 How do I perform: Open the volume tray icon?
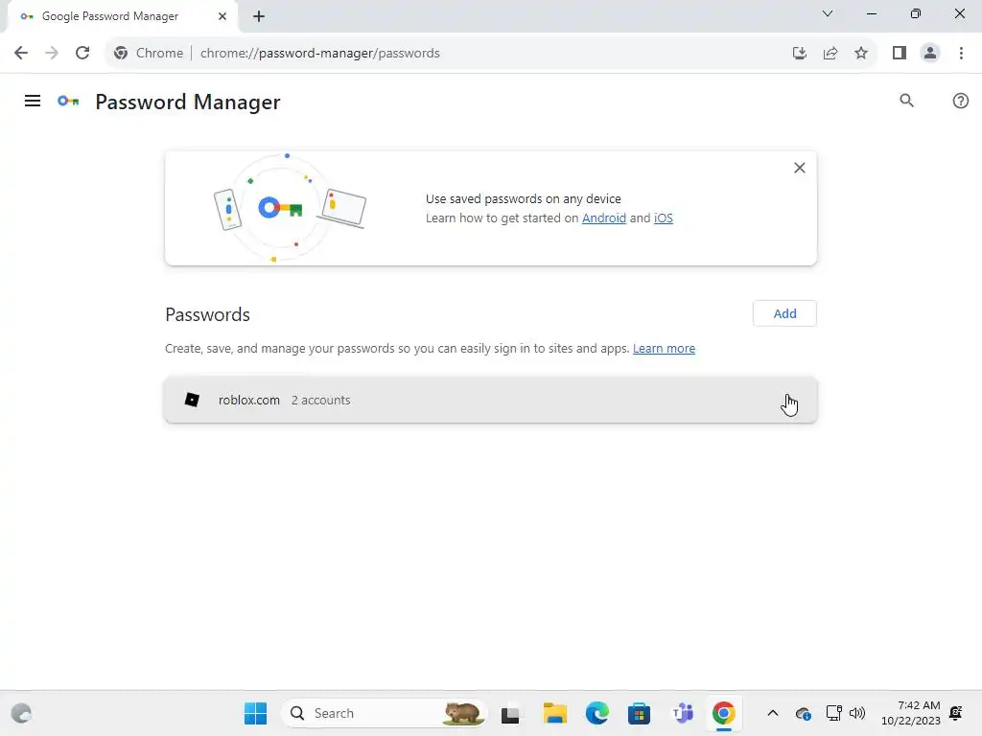pos(856,713)
